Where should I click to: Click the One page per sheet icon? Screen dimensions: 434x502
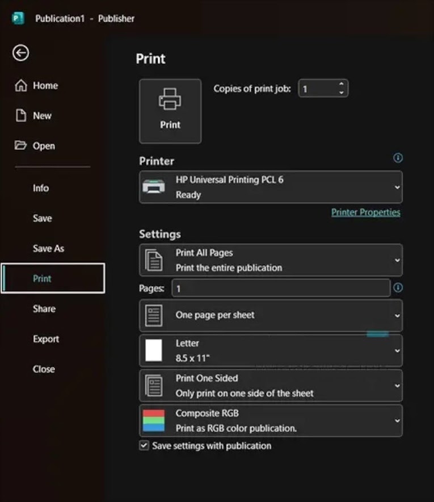pyautogui.click(x=154, y=316)
